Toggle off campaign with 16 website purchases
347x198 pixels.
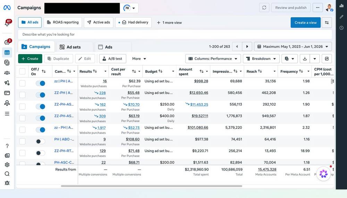41,83
